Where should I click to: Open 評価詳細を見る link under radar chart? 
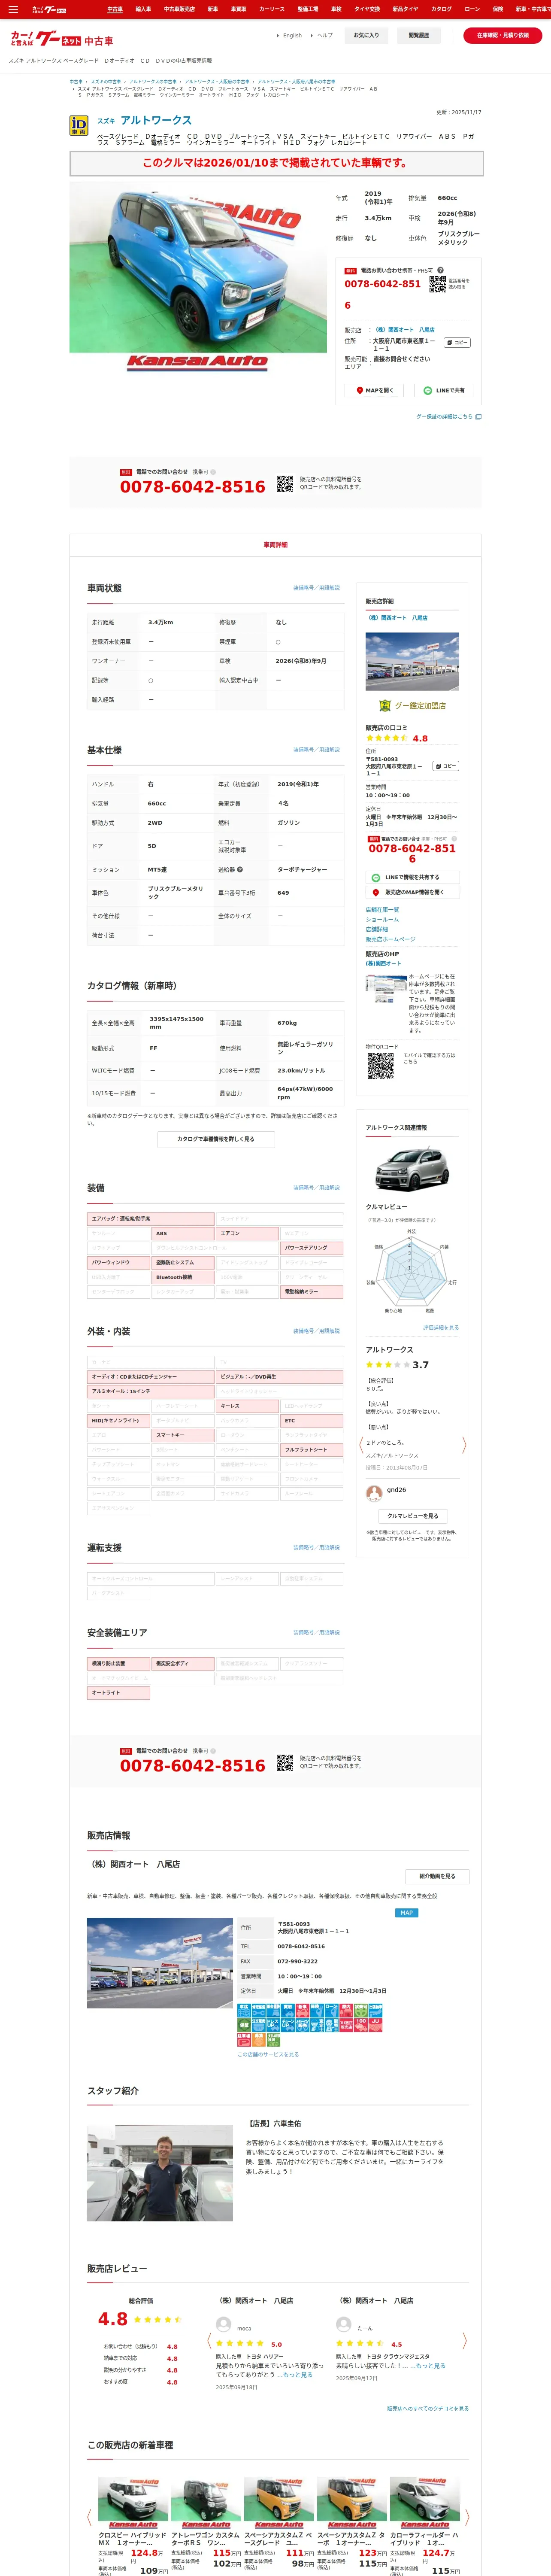click(441, 1328)
